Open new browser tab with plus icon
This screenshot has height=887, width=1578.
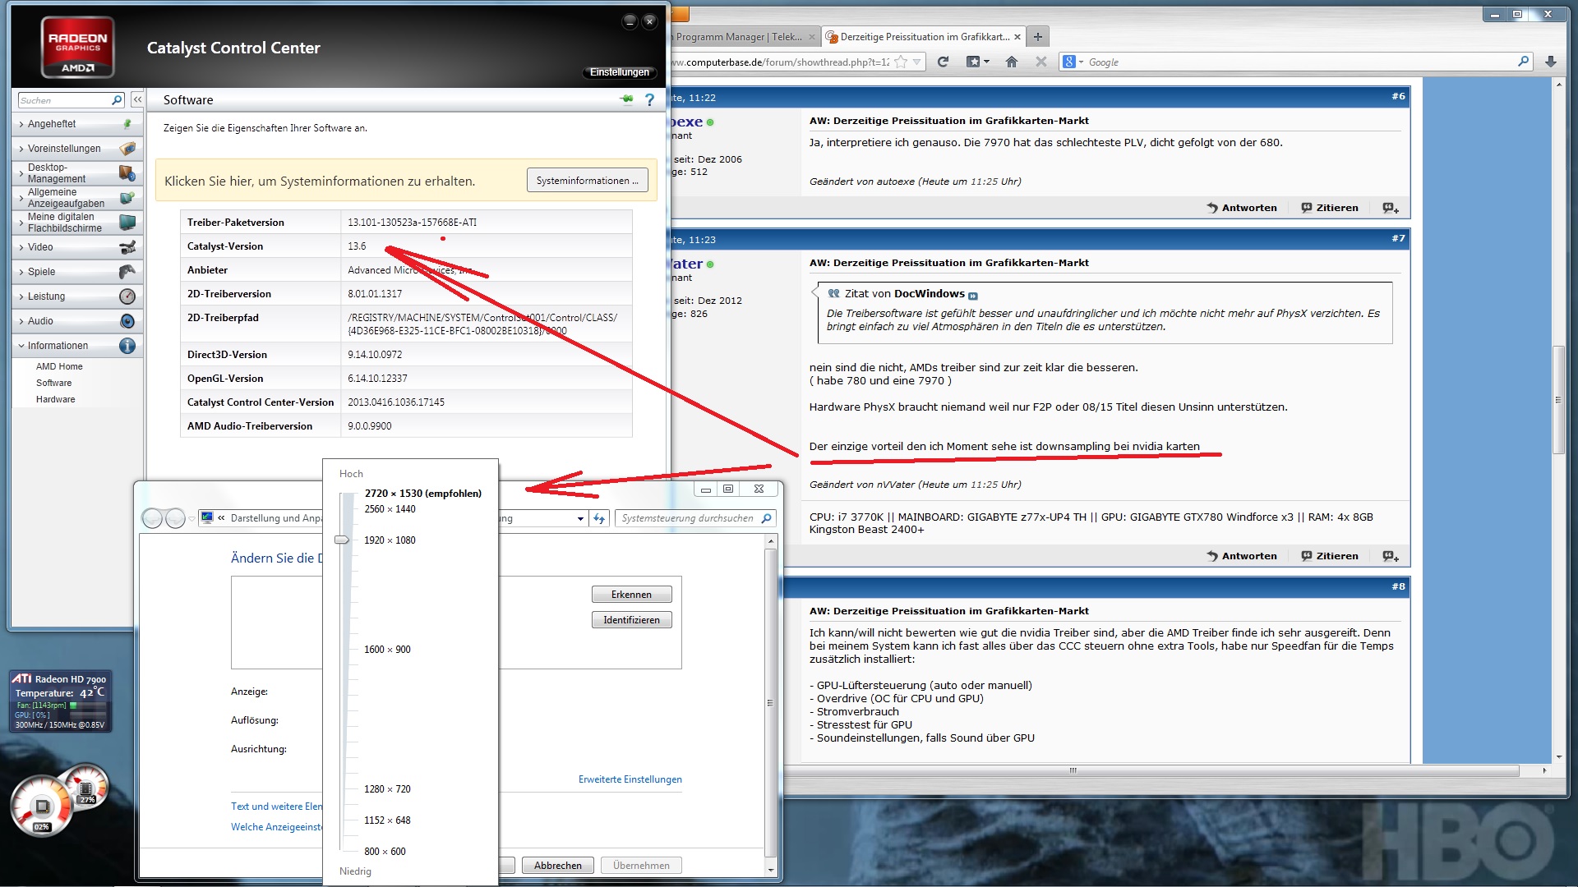pyautogui.click(x=1037, y=37)
